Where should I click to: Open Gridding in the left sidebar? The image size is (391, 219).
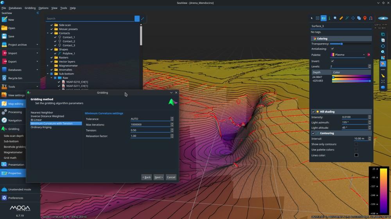click(x=13, y=129)
